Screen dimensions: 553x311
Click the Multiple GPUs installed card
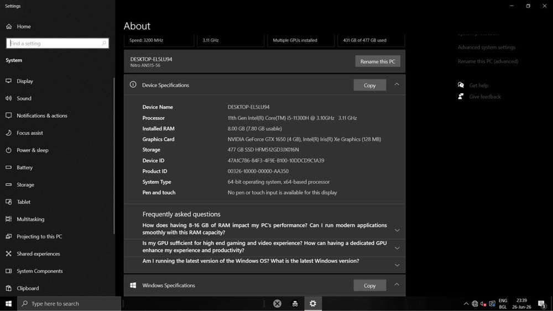click(301, 40)
